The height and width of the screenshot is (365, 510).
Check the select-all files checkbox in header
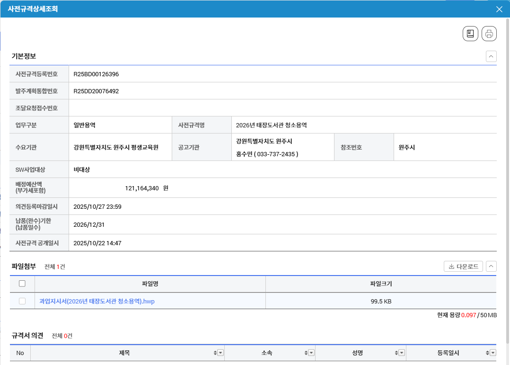pyautogui.click(x=22, y=284)
